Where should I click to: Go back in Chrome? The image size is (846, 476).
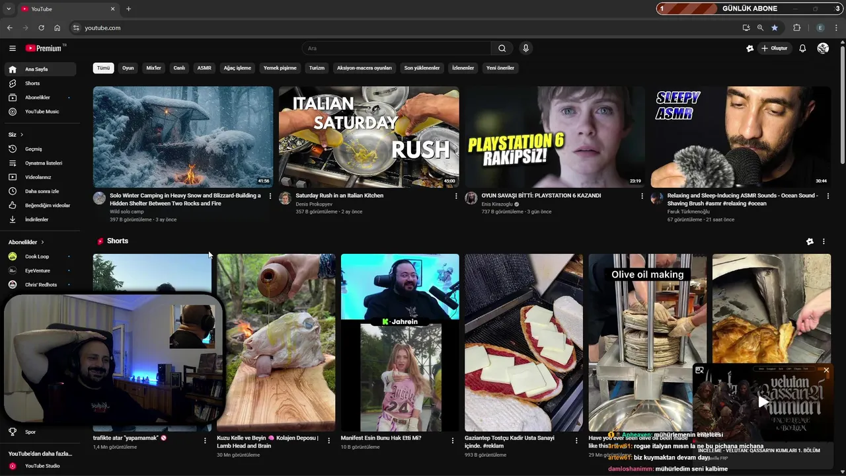(9, 28)
